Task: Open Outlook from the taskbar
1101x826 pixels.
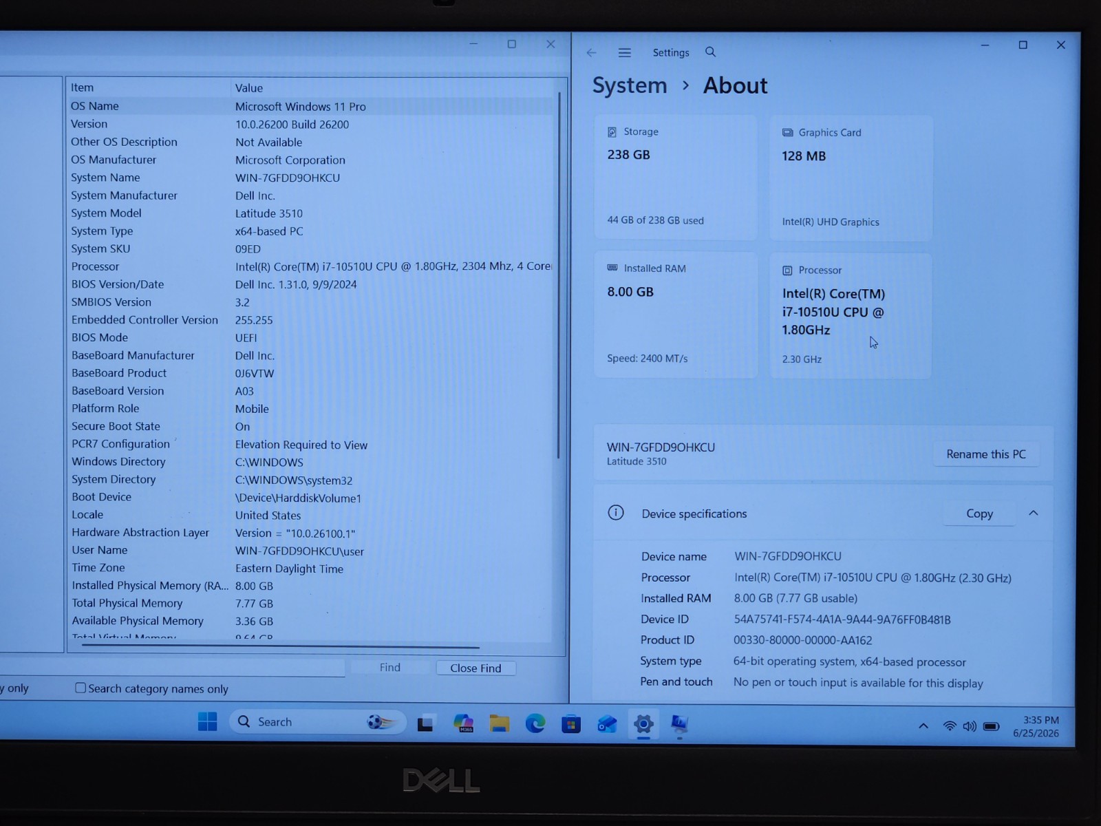Action: pos(606,723)
